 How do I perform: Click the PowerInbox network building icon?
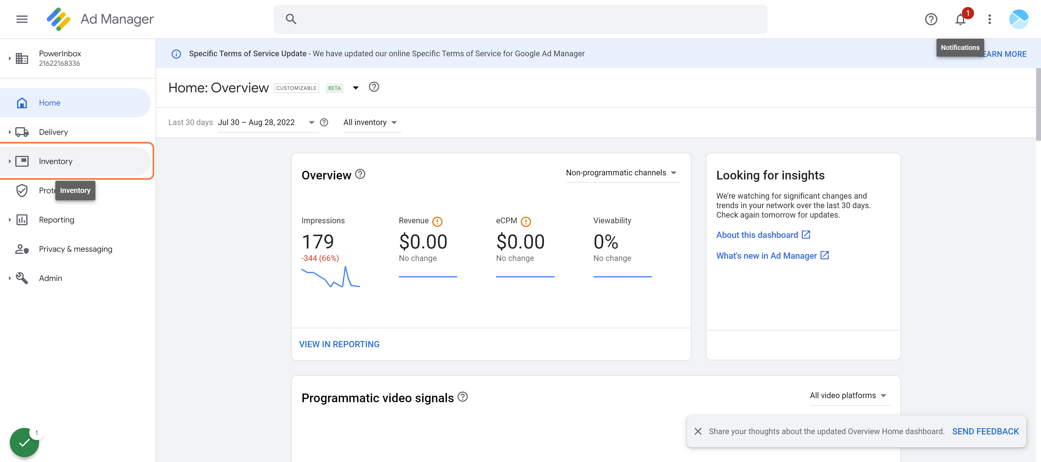point(22,58)
